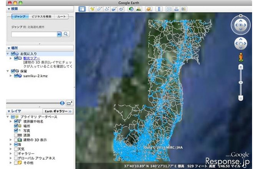The width and height of the screenshot is (258, 169).
Task: Add an image overlay from toolbar
Action: pos(114,9)
